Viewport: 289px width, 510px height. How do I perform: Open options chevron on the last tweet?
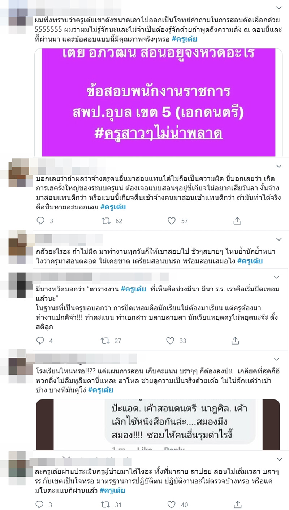pos(279,459)
